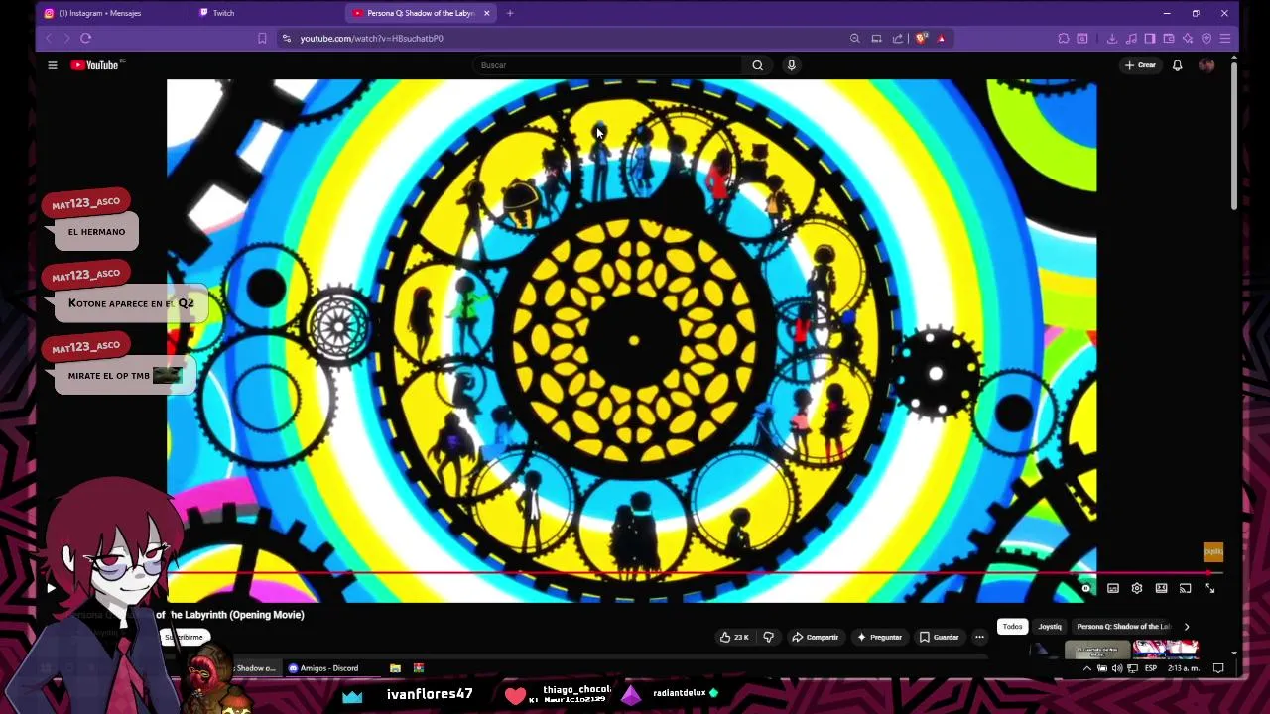
Task: Bookmark this page with the bookmark icon
Action: click(x=262, y=38)
